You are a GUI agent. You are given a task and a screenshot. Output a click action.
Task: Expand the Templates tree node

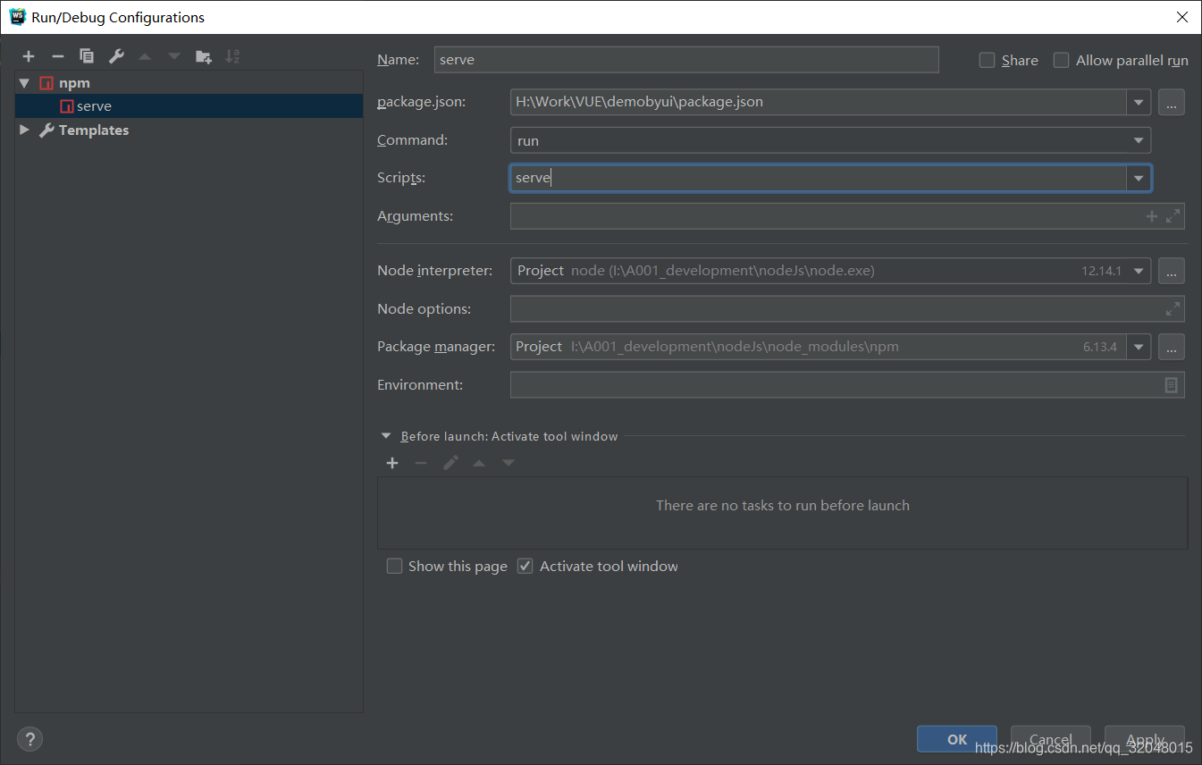click(x=24, y=130)
